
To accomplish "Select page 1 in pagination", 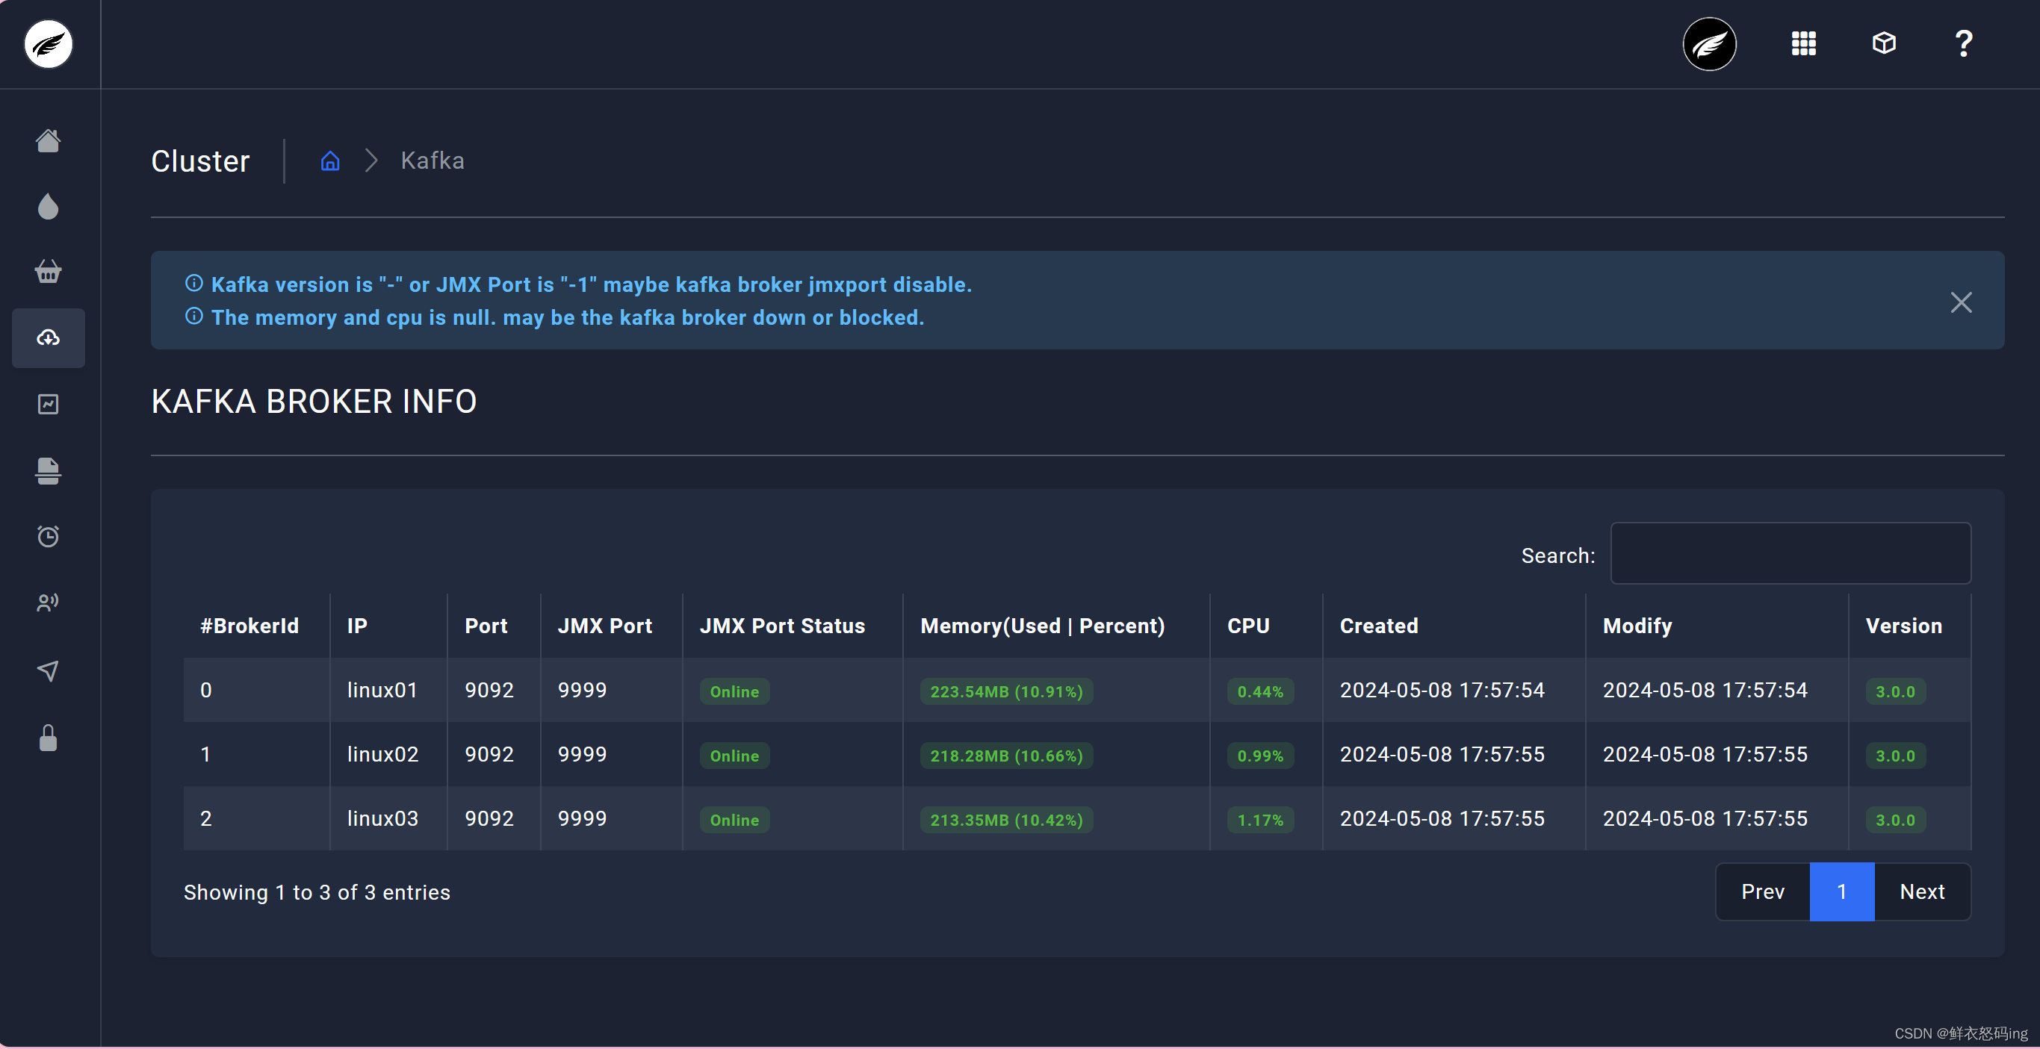I will (x=1841, y=891).
